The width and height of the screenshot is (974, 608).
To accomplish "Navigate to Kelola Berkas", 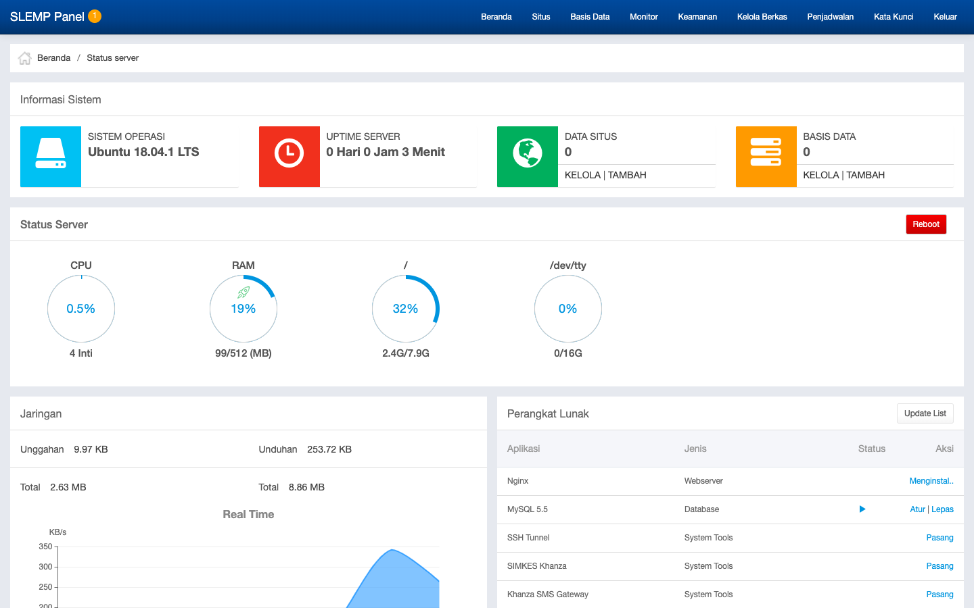I will [x=762, y=17].
